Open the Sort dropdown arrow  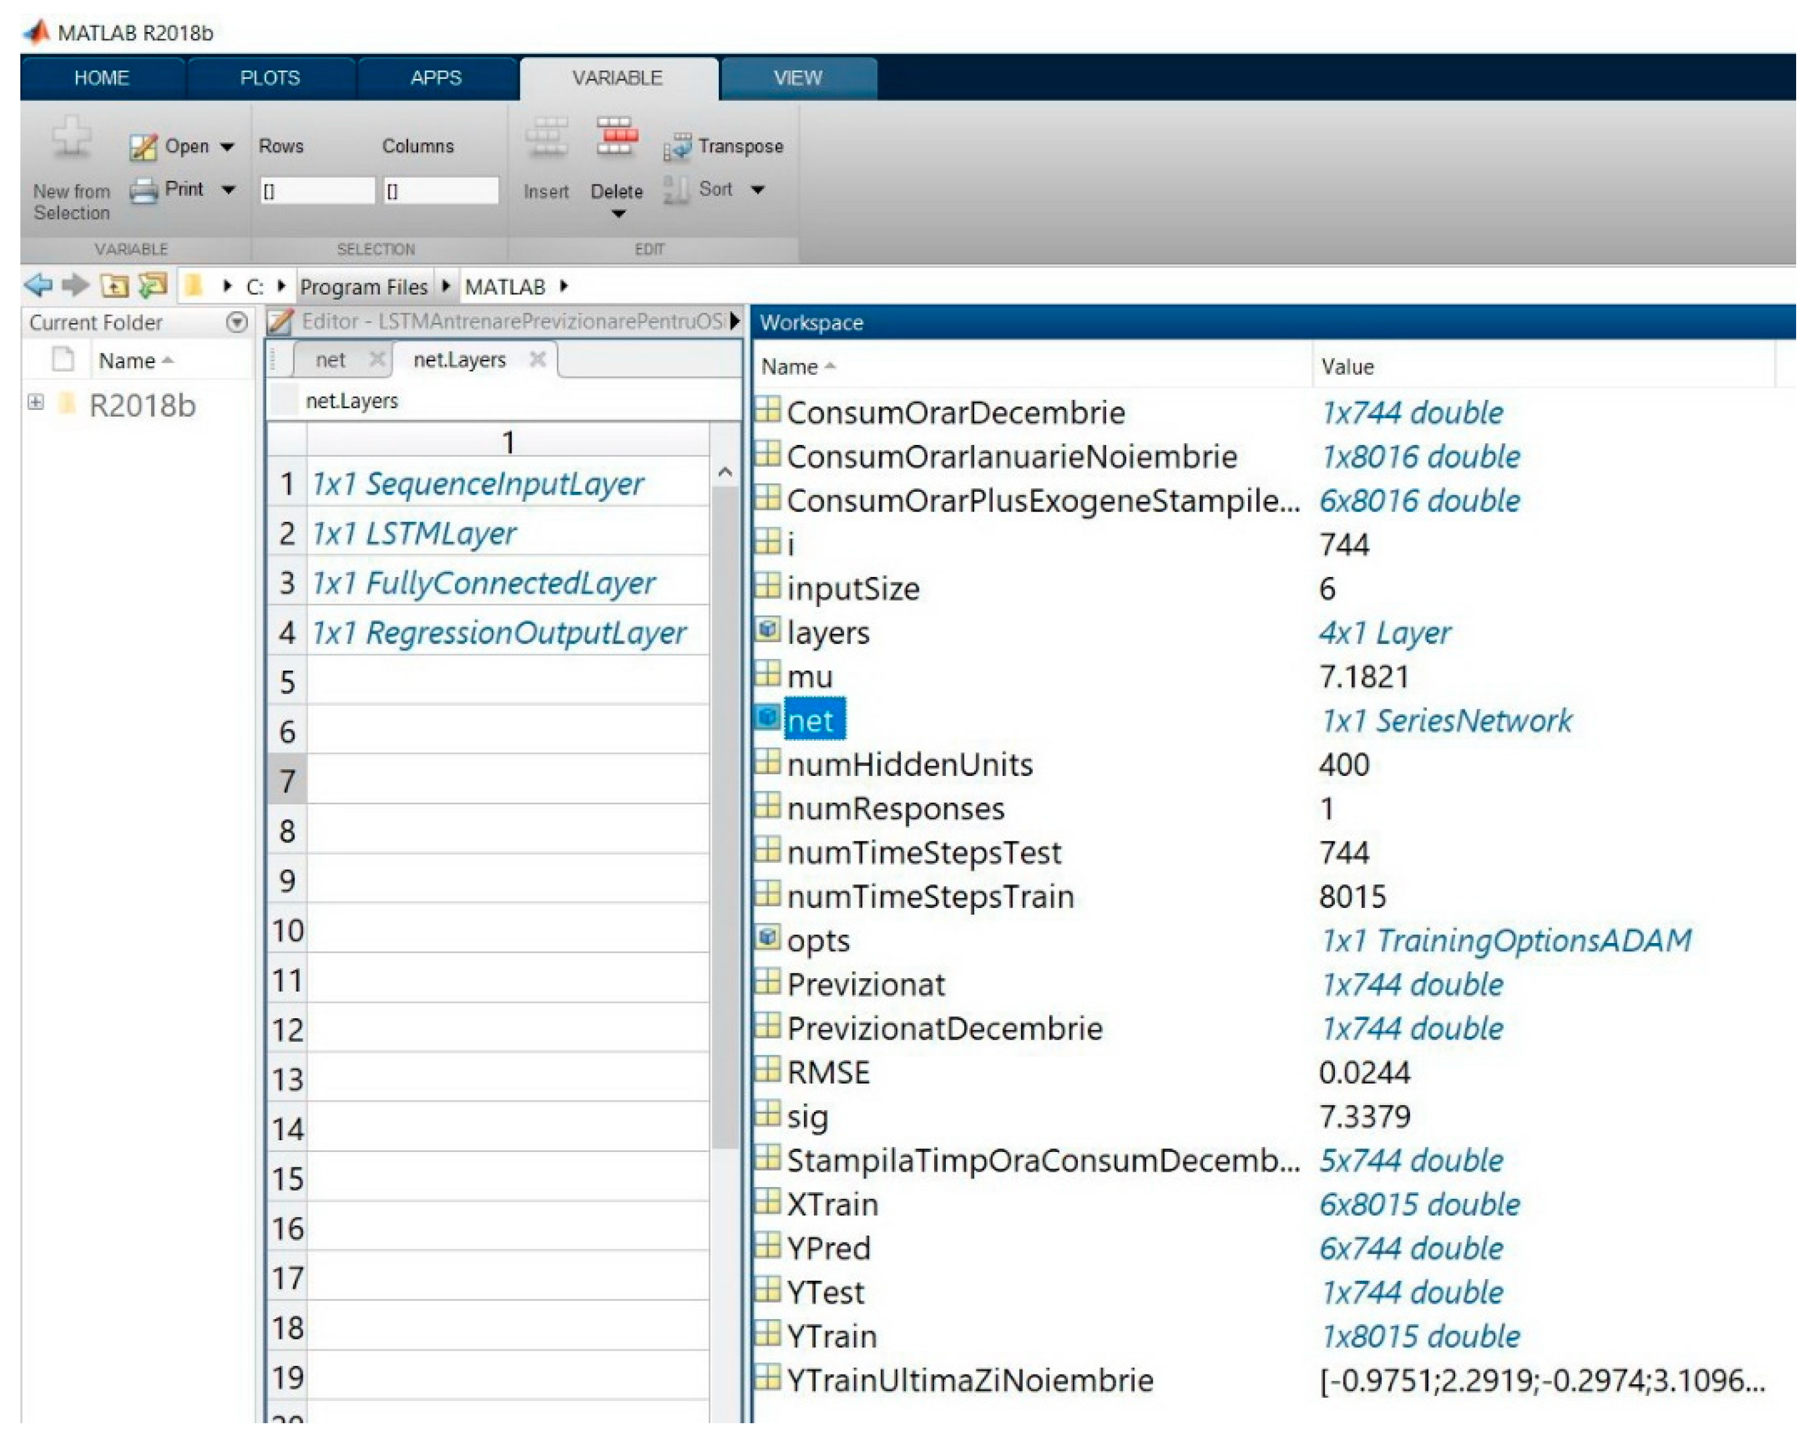tap(758, 190)
